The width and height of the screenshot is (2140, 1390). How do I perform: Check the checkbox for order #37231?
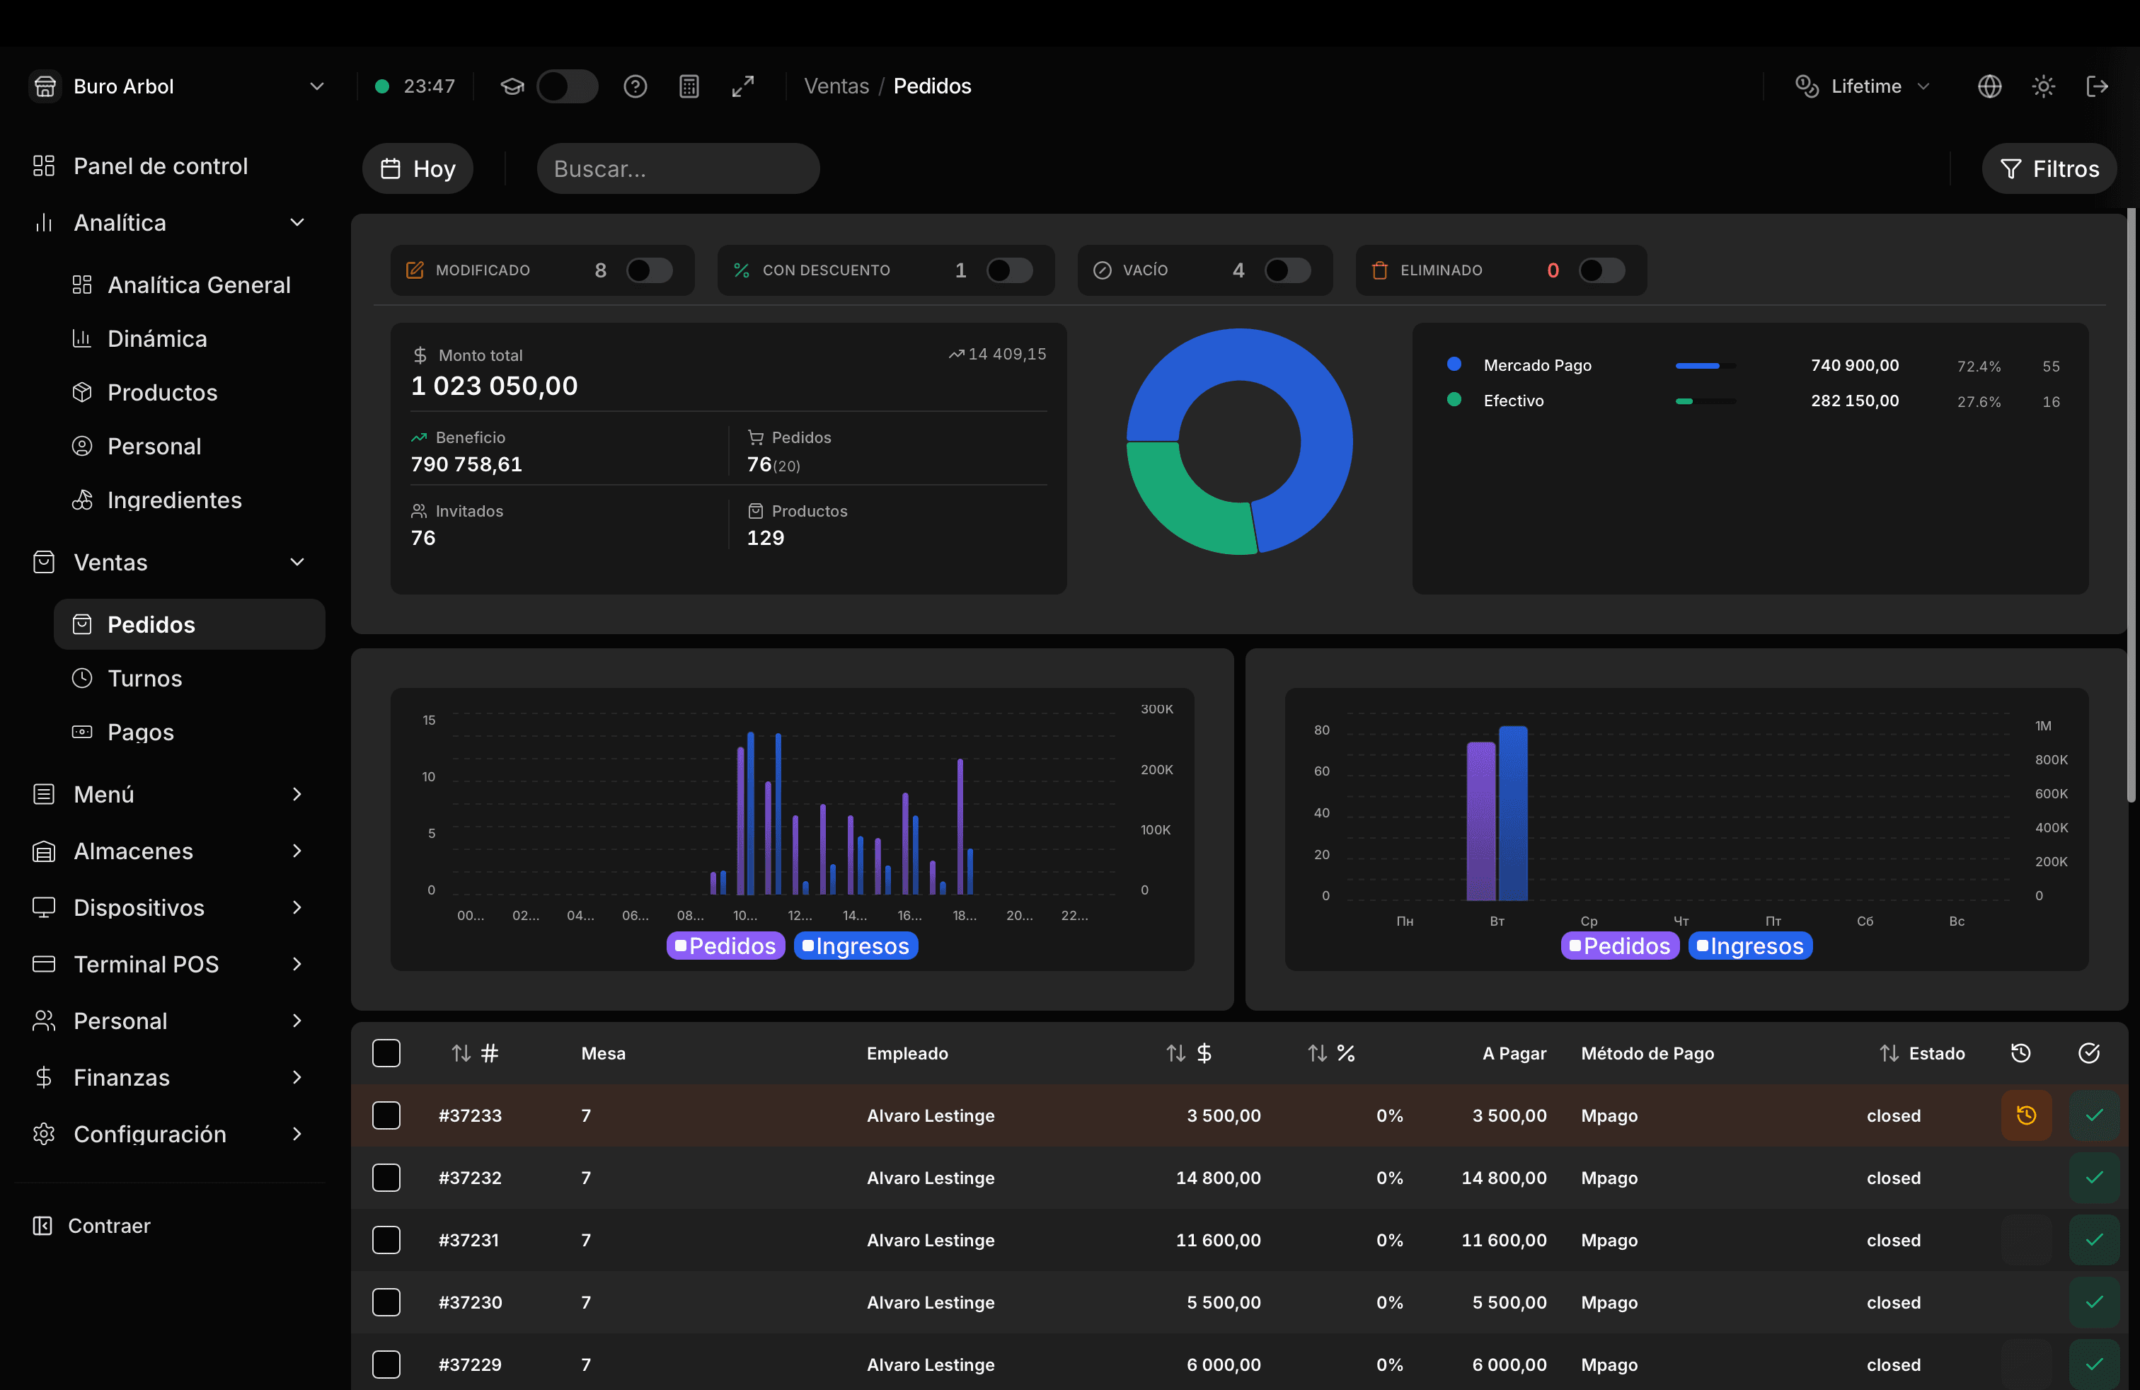click(x=386, y=1240)
